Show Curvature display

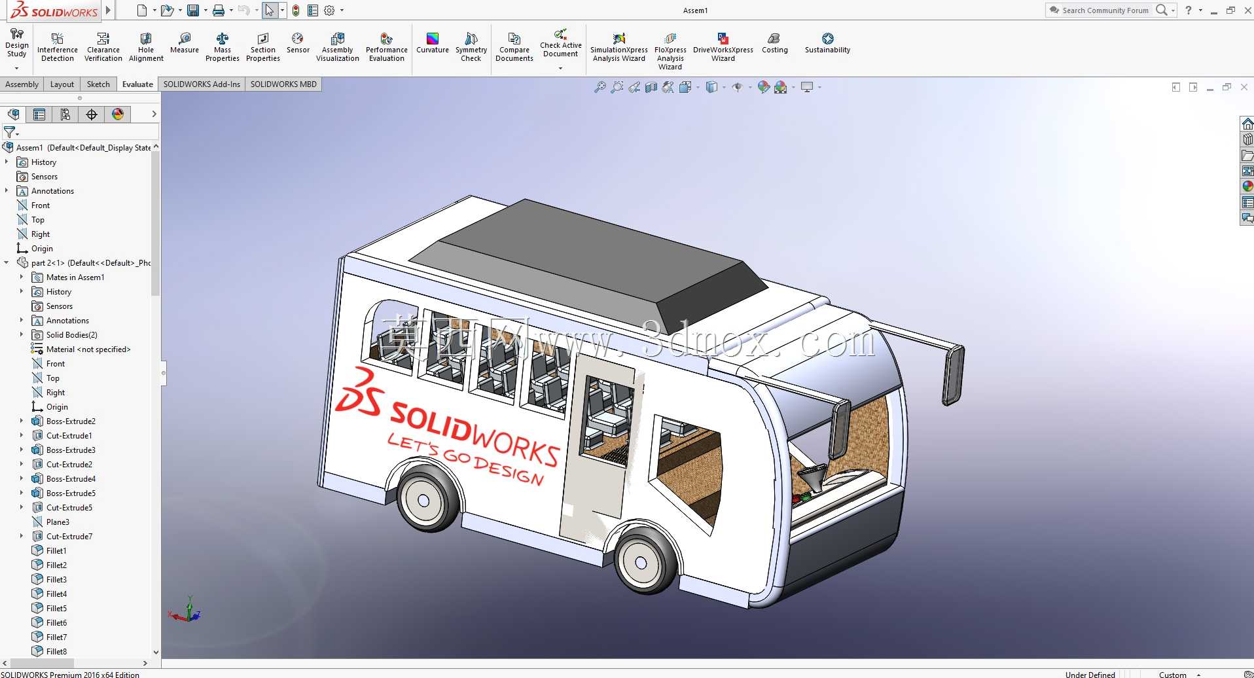[x=433, y=43]
